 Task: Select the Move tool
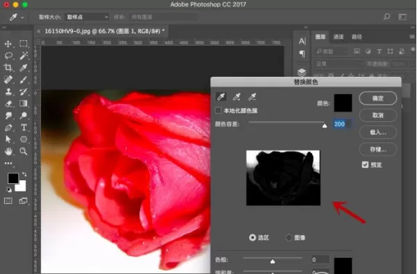click(x=8, y=44)
